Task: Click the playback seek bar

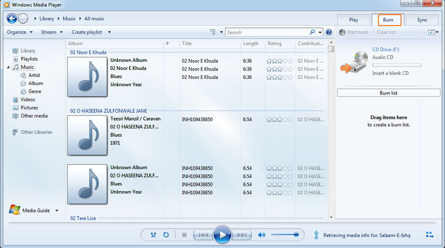Action: tap(222, 223)
